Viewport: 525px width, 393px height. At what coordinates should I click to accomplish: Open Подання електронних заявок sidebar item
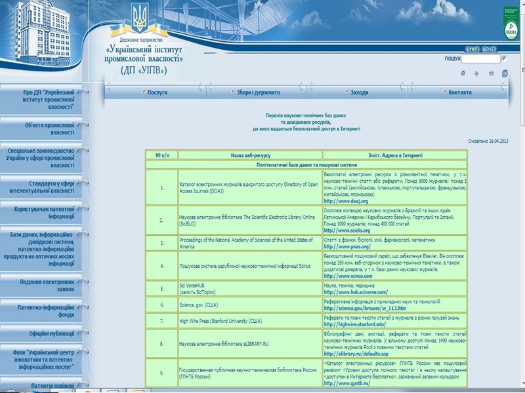tap(41, 286)
